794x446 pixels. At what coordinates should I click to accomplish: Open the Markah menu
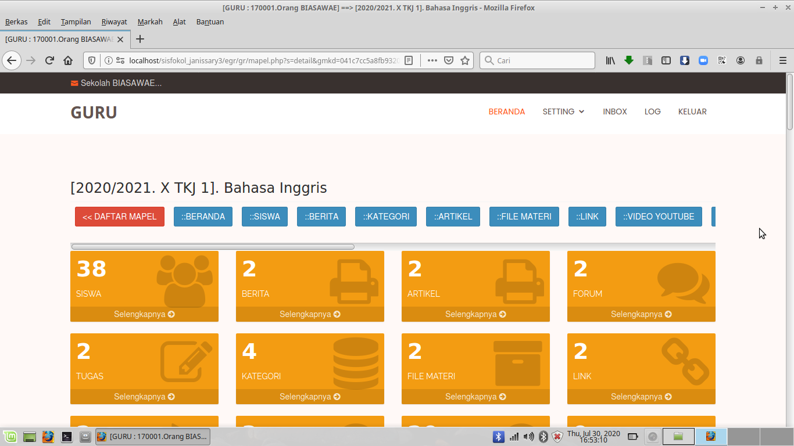pyautogui.click(x=150, y=22)
